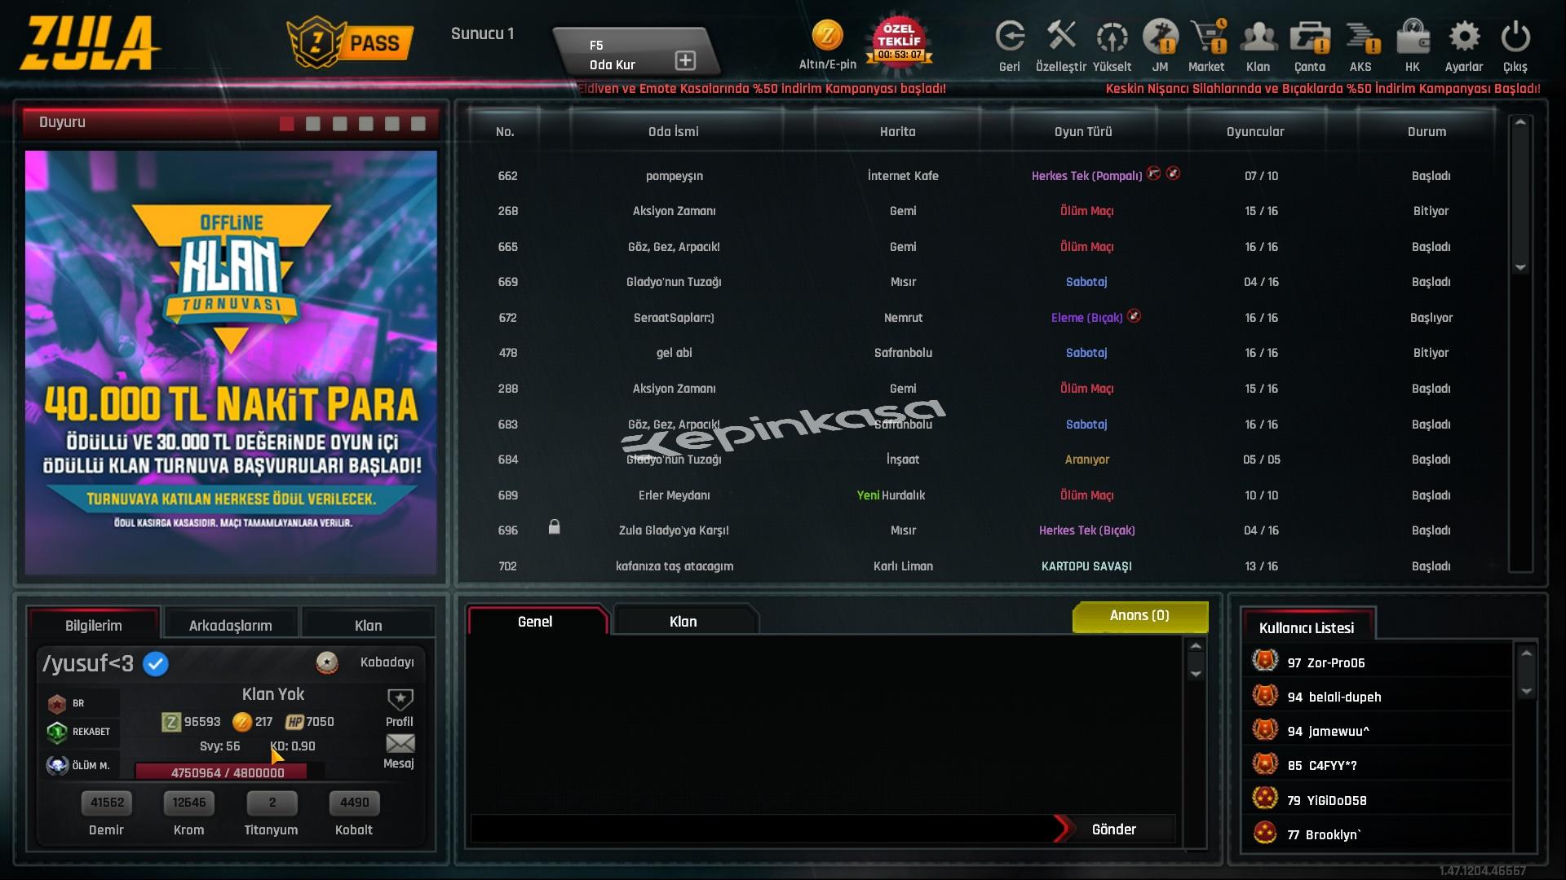Click the blue verified checkmark next to /yusuf<3
Screen dimensions: 1566x880
point(156,664)
